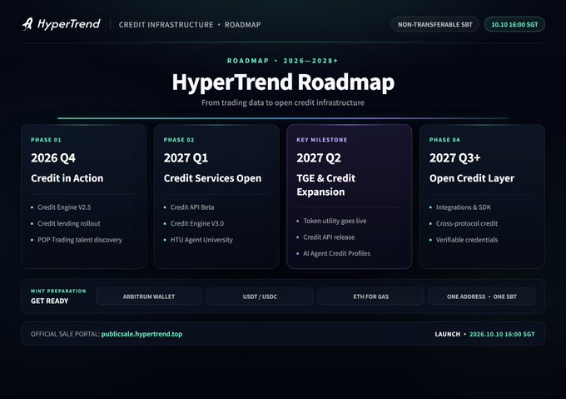Viewport: 566px width, 399px height.
Task: Click the Cross-protocol credit item
Action: tap(467, 223)
